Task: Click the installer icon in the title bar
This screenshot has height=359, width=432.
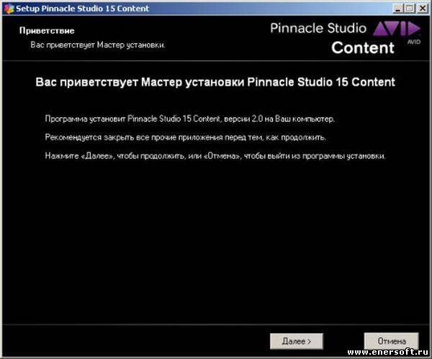Action: tap(9, 9)
